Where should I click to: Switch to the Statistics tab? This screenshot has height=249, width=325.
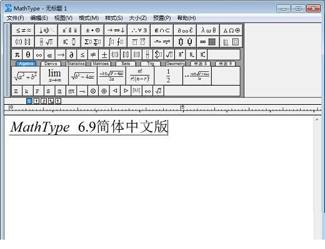76,64
